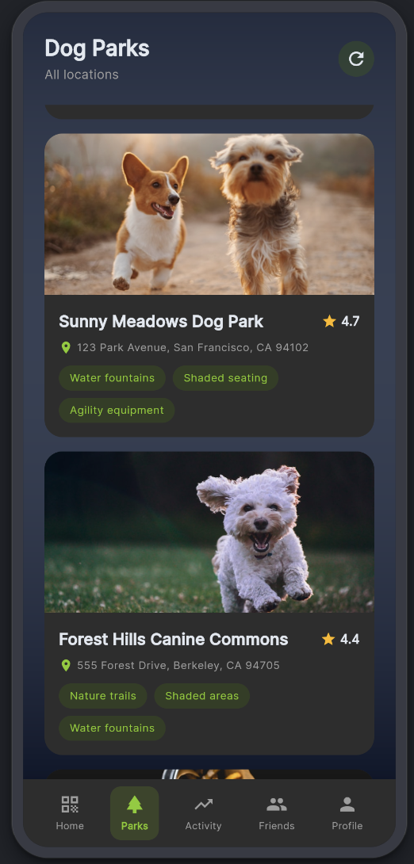The height and width of the screenshot is (864, 414).
Task: Select the Parks tree icon tab
Action: click(135, 805)
